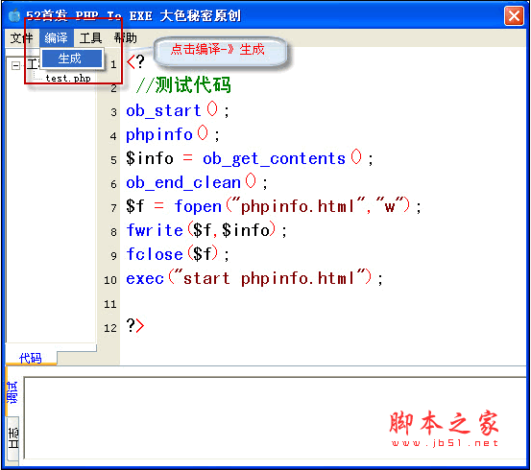This screenshot has height=470, width=531.
Task: Click the fopen function name in code
Action: point(198,206)
